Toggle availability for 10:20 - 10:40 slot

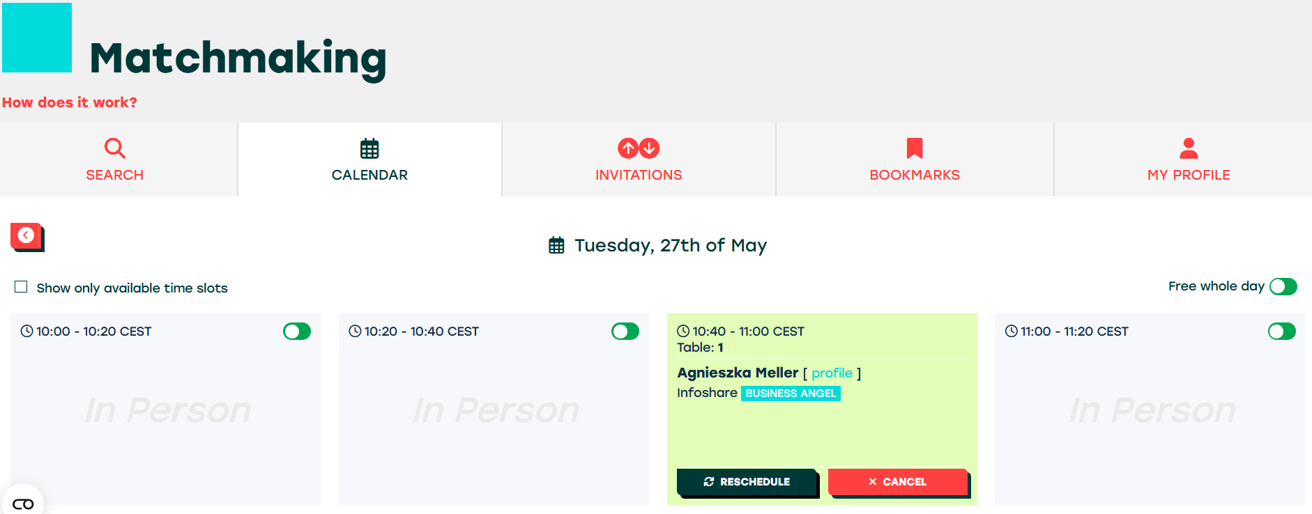[x=625, y=332]
